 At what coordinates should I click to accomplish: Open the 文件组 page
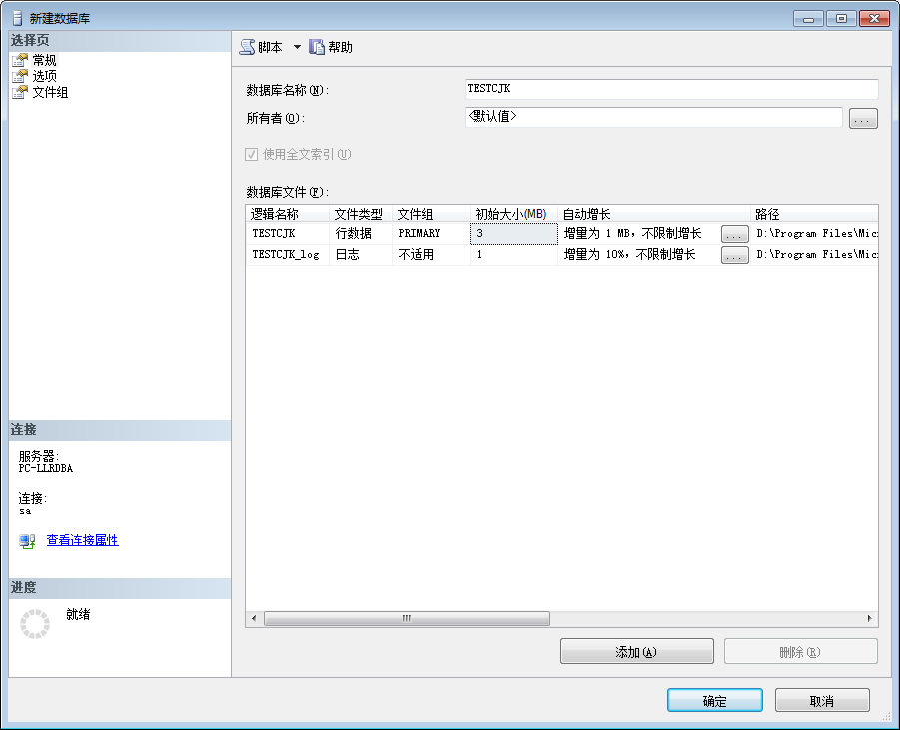[x=50, y=92]
